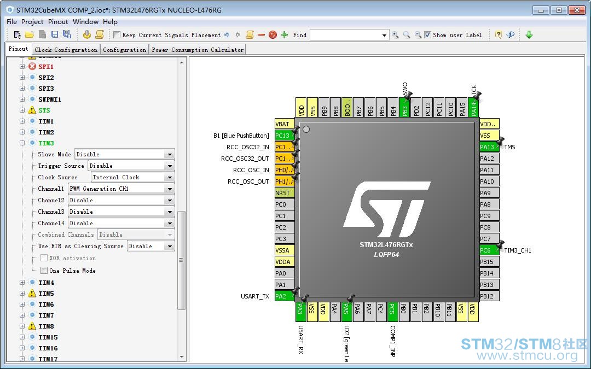Click the green PA2 USART_TX pin
The width and height of the screenshot is (591, 369).
[285, 296]
